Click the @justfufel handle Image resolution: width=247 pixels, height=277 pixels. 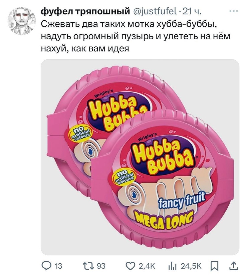pos(155,12)
